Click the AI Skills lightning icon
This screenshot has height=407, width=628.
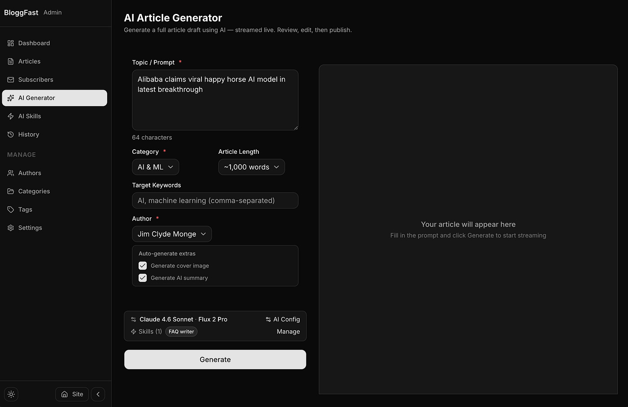pos(10,116)
